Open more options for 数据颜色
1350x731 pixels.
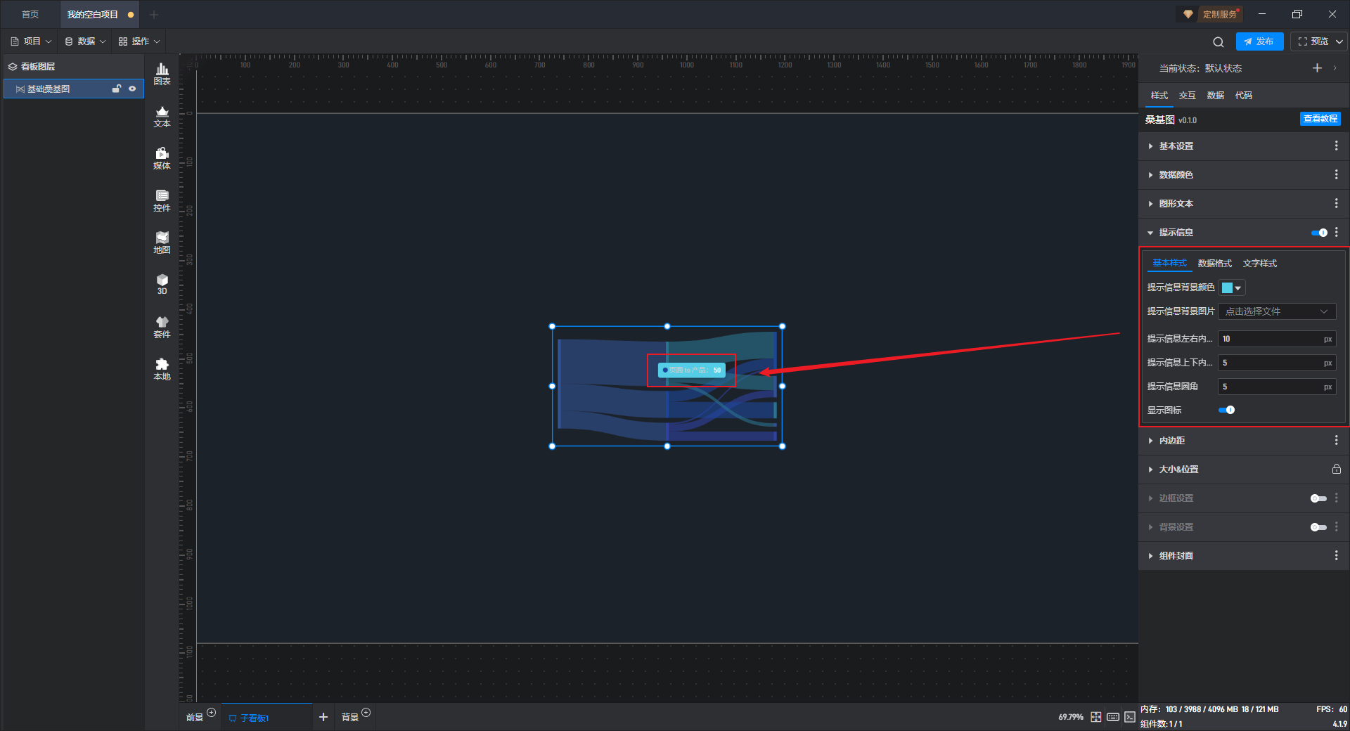pos(1336,174)
